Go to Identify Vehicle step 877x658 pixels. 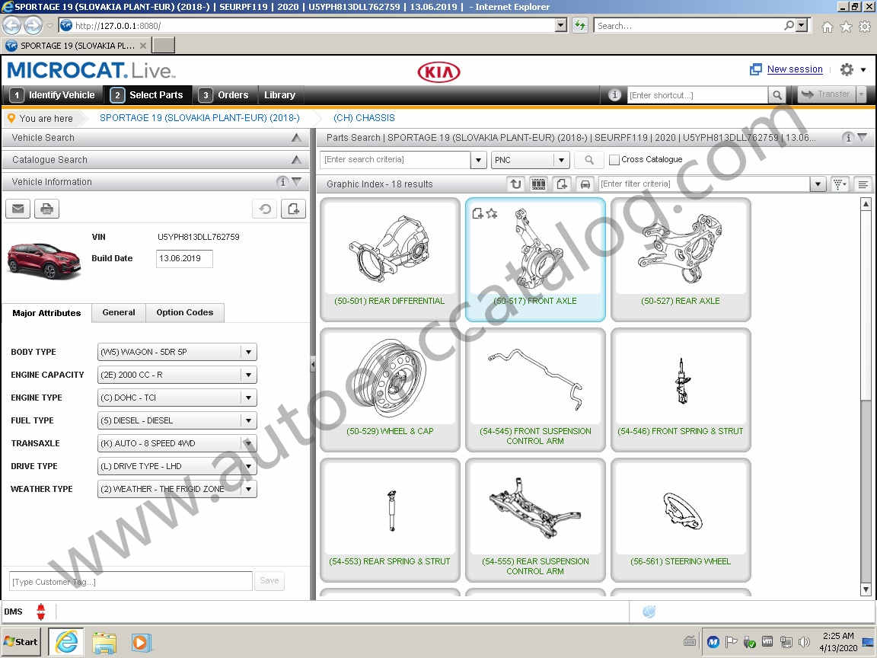(53, 95)
